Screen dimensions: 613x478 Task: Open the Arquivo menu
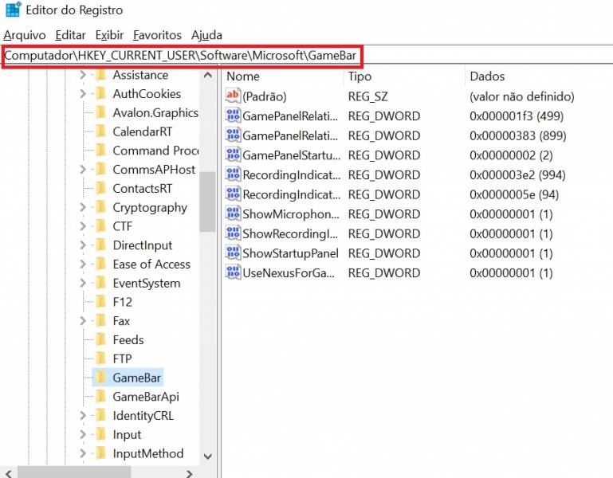(25, 35)
